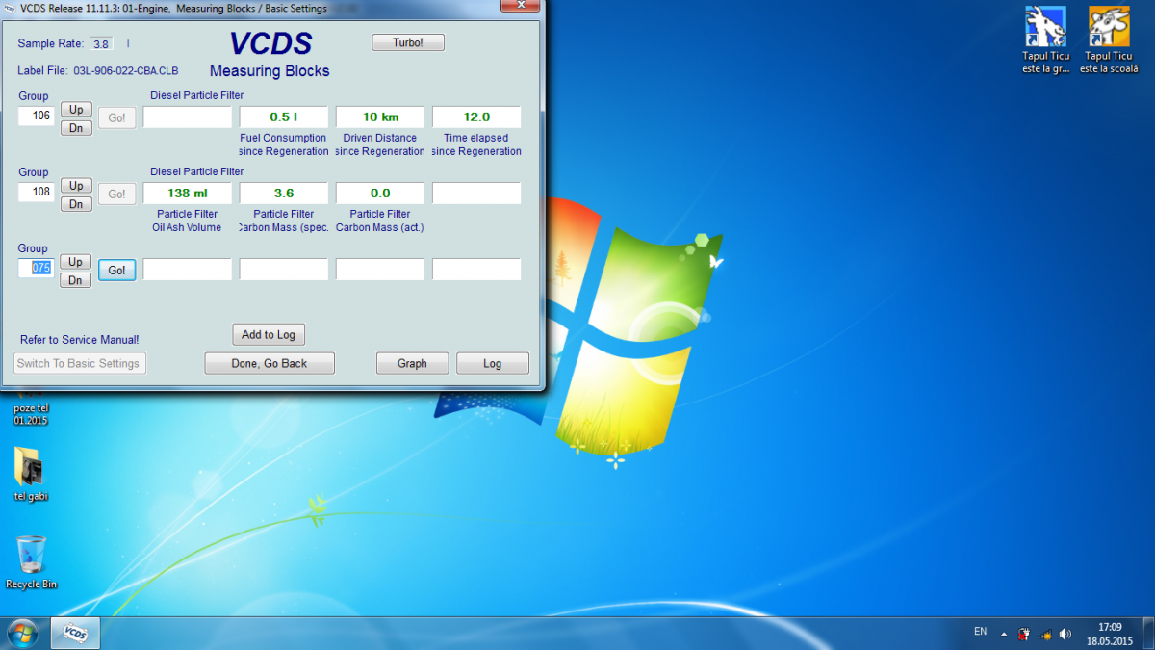The height and width of the screenshot is (650, 1155).
Task: Click Dn for Group 075
Action: click(76, 280)
